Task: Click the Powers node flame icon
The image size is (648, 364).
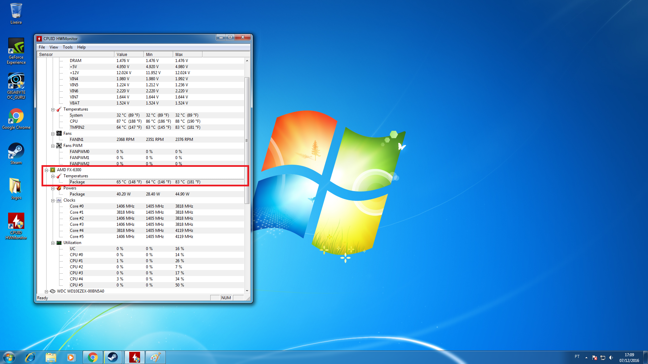Action: [59, 188]
